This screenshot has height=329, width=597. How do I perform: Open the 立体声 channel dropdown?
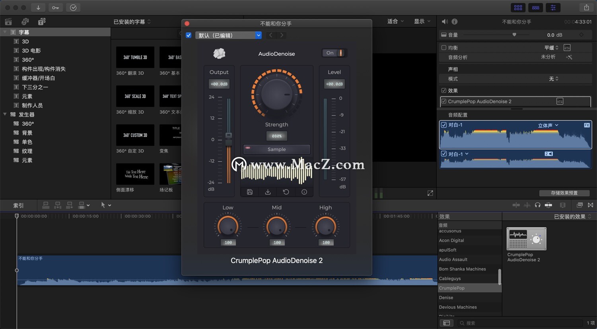[x=548, y=125]
